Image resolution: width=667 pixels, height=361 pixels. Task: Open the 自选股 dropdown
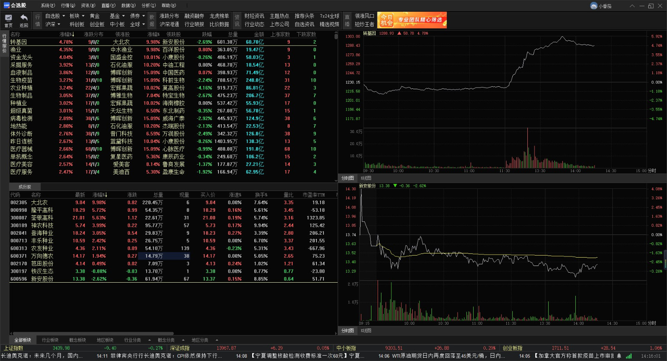click(x=55, y=16)
